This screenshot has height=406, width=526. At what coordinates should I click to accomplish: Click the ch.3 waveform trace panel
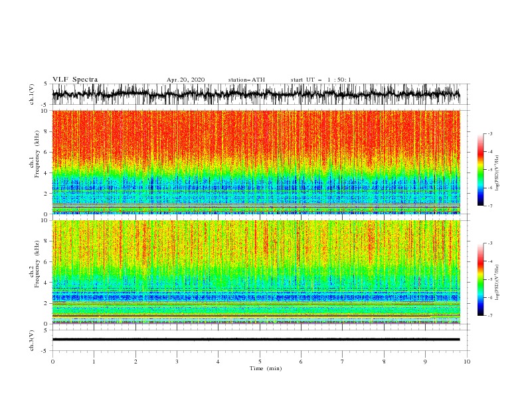pyautogui.click(x=260, y=340)
